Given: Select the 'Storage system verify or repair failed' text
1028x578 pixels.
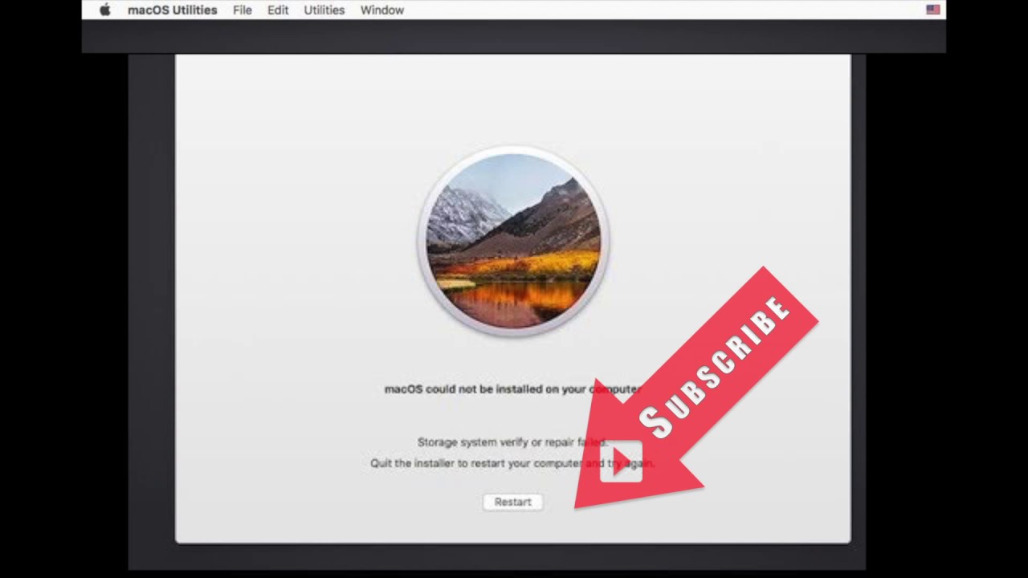Looking at the screenshot, I should click(x=512, y=442).
